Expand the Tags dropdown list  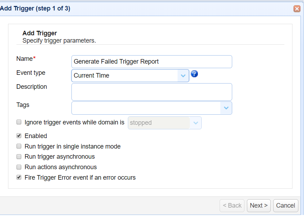[227, 108]
